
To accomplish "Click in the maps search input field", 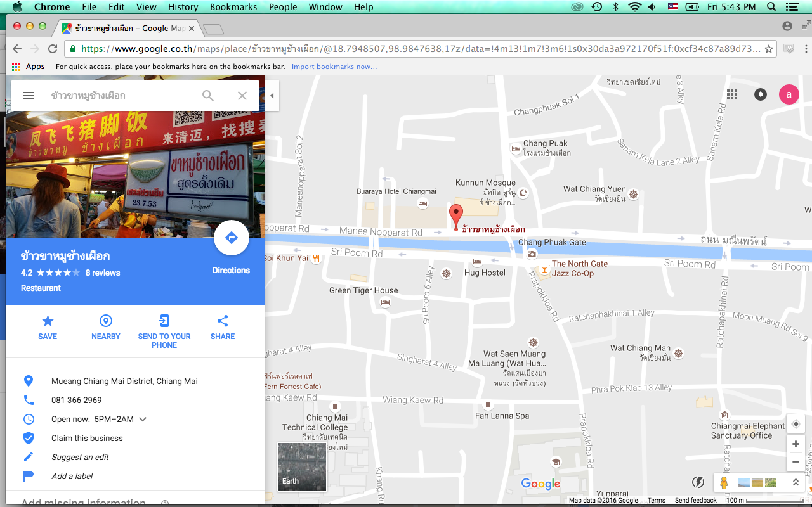I will coord(121,96).
